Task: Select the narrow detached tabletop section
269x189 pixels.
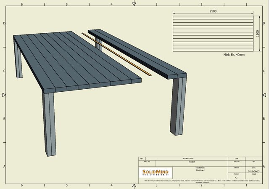Action: coord(137,53)
